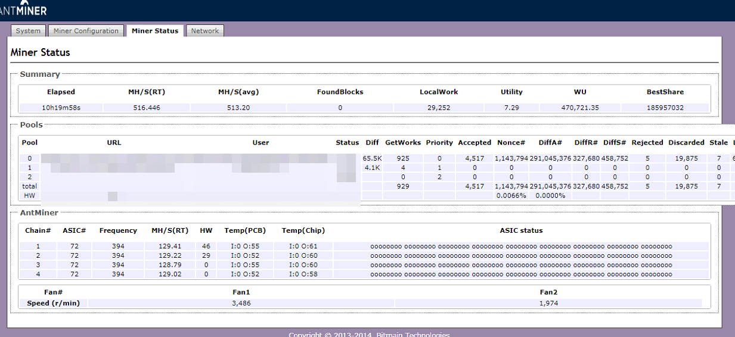Open the System tab

click(28, 31)
